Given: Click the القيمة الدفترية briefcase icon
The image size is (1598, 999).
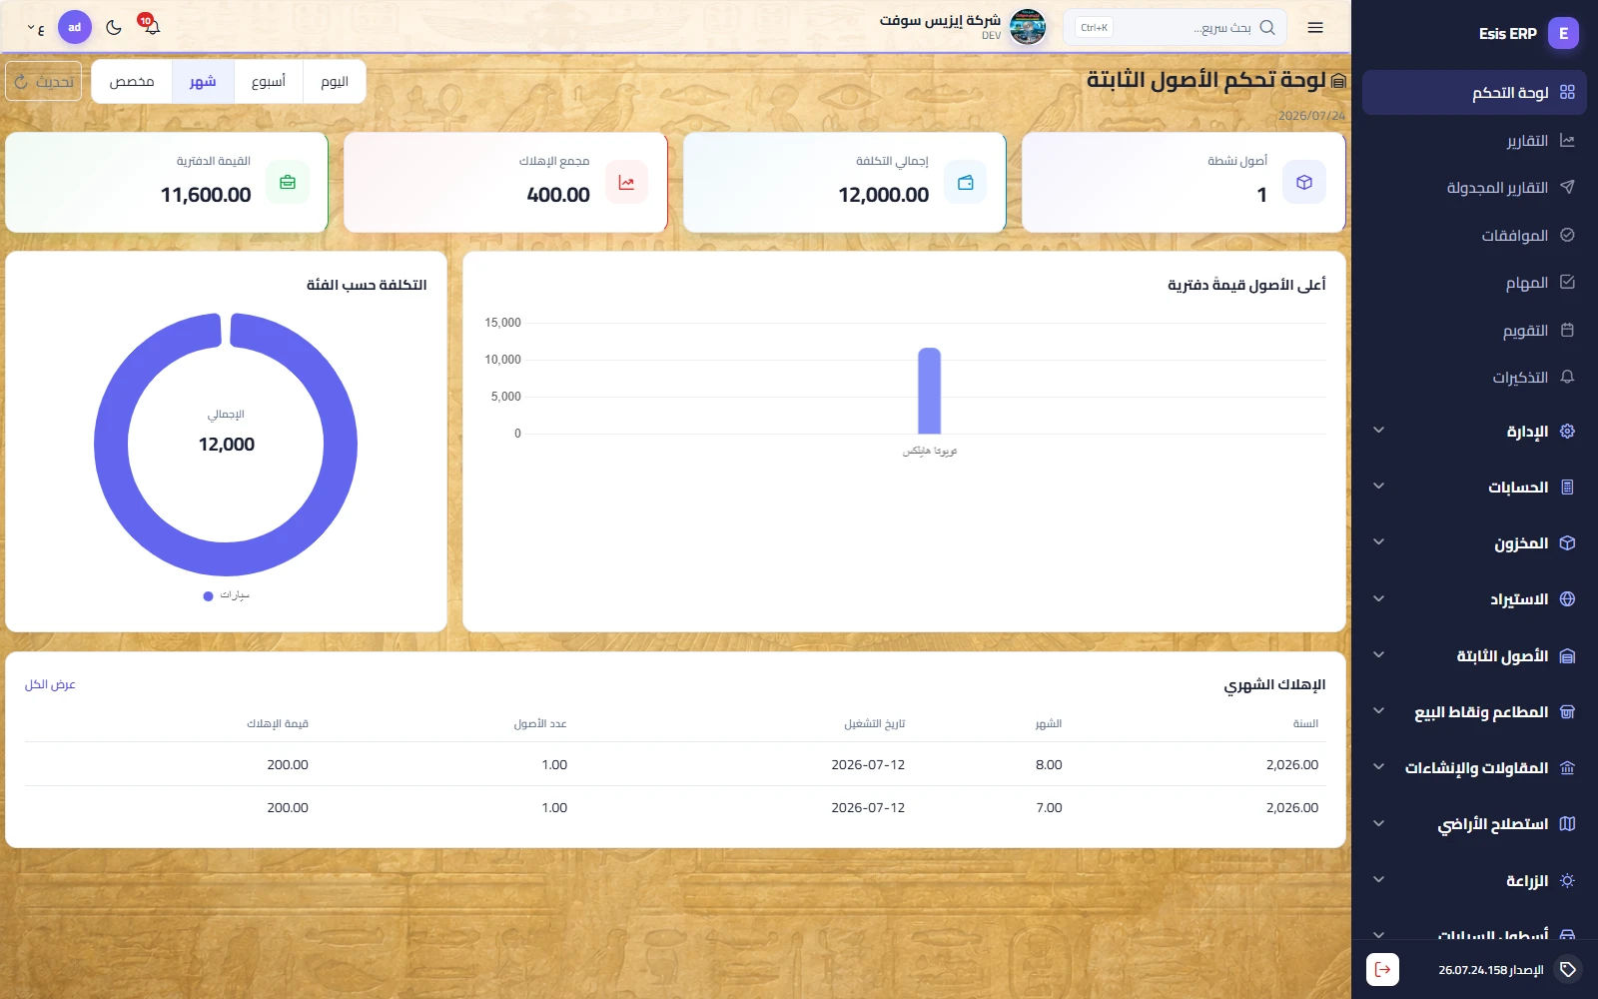Looking at the screenshot, I should point(288,183).
